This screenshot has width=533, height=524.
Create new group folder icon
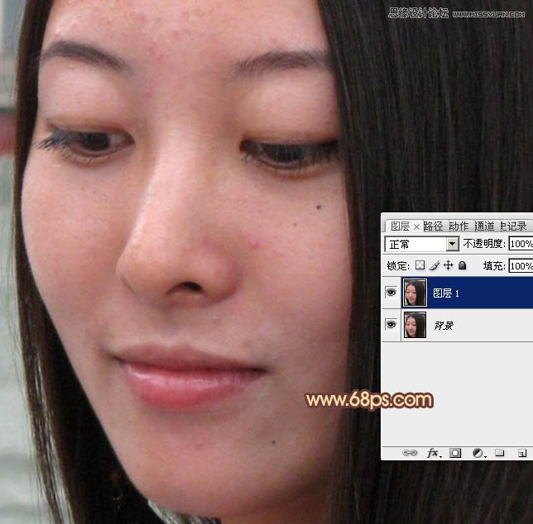point(499,453)
